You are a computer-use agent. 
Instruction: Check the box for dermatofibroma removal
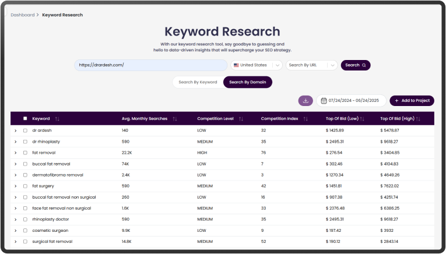25,175
